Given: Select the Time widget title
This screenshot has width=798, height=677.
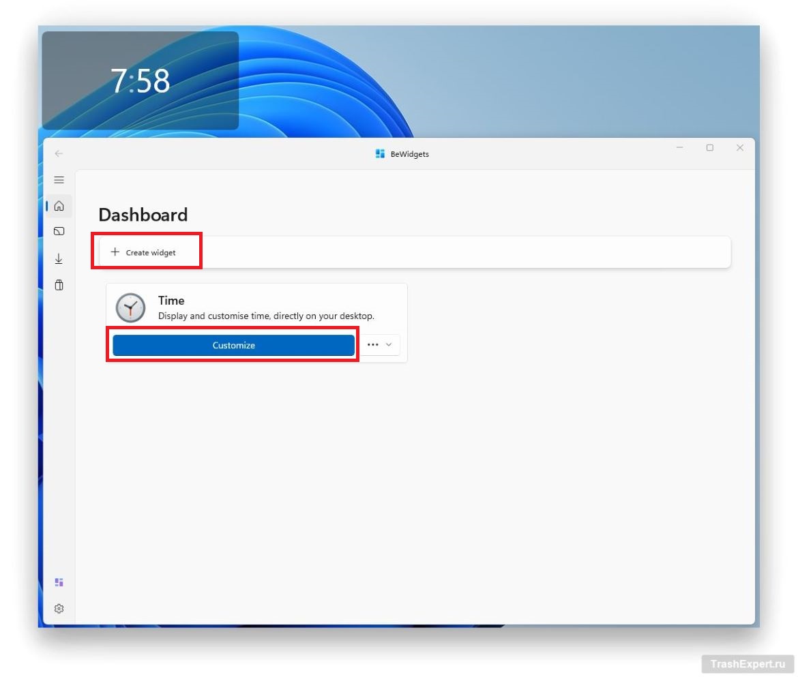Looking at the screenshot, I should [x=171, y=300].
